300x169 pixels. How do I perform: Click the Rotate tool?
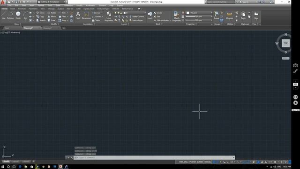(52, 13)
